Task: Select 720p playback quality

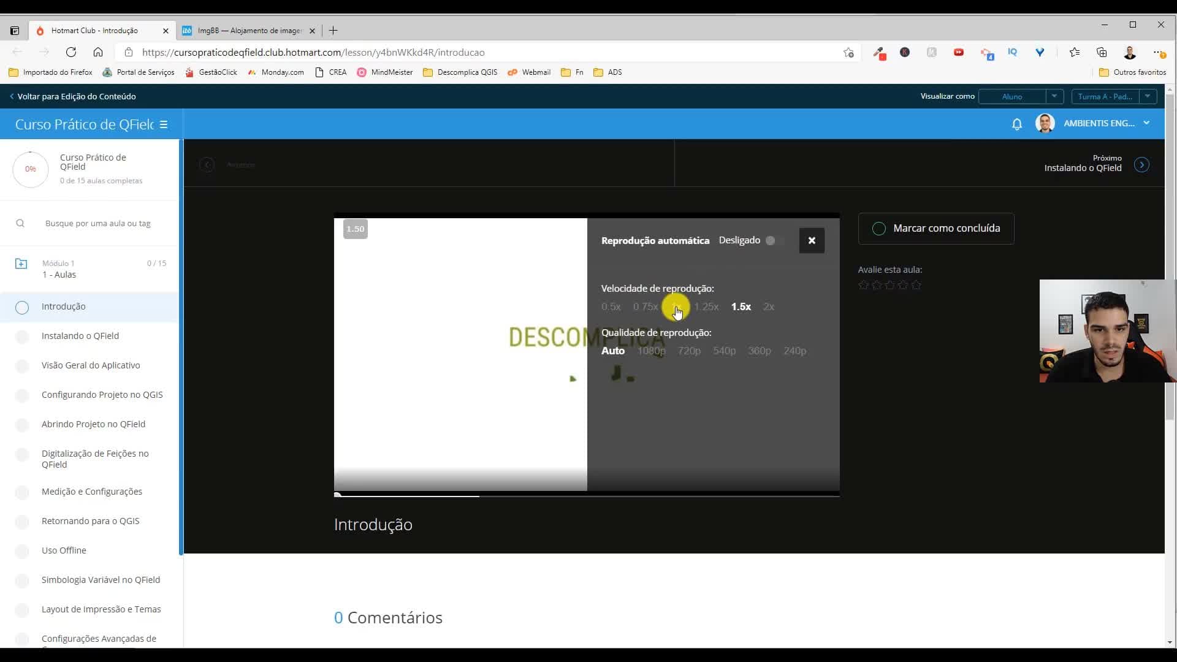Action: (x=689, y=351)
